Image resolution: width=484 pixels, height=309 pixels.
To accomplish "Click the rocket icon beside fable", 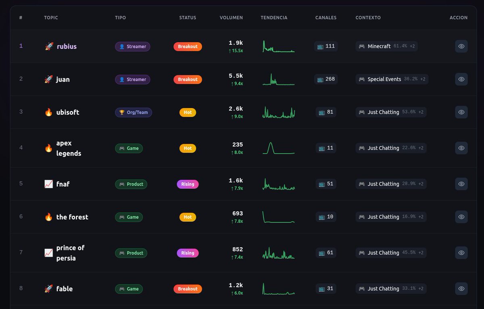I will [48, 288].
